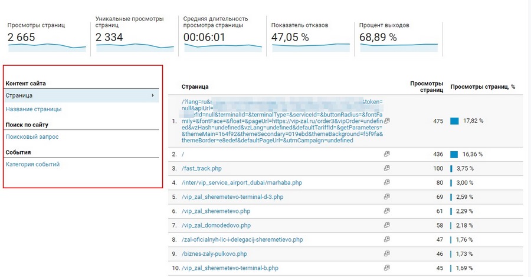Click external icon for vip_zal_sheremetevo-terminal-b.php
This screenshot has width=531, height=277.
coord(386,268)
